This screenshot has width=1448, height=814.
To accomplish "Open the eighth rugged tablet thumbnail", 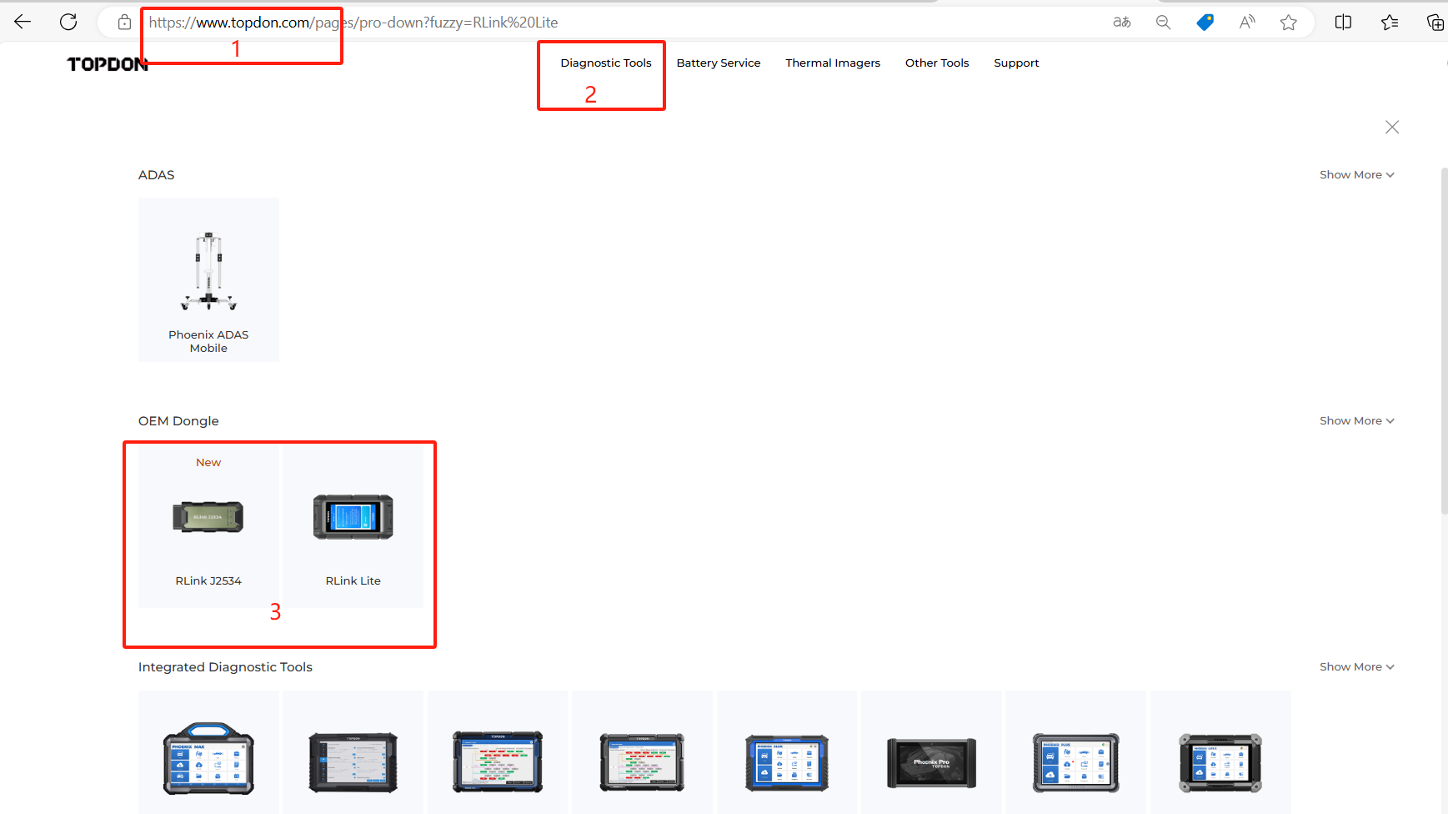I will 1220,762.
